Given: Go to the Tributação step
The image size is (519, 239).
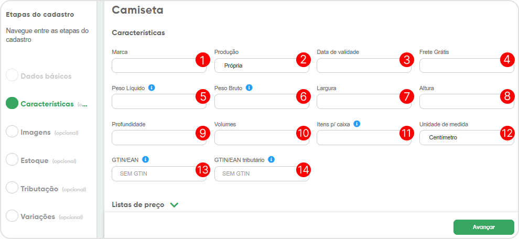Looking at the screenshot, I should [x=39, y=189].
